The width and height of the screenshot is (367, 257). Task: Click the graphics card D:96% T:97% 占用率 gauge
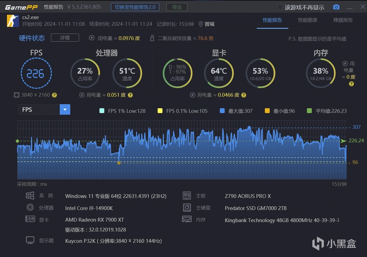tap(177, 73)
